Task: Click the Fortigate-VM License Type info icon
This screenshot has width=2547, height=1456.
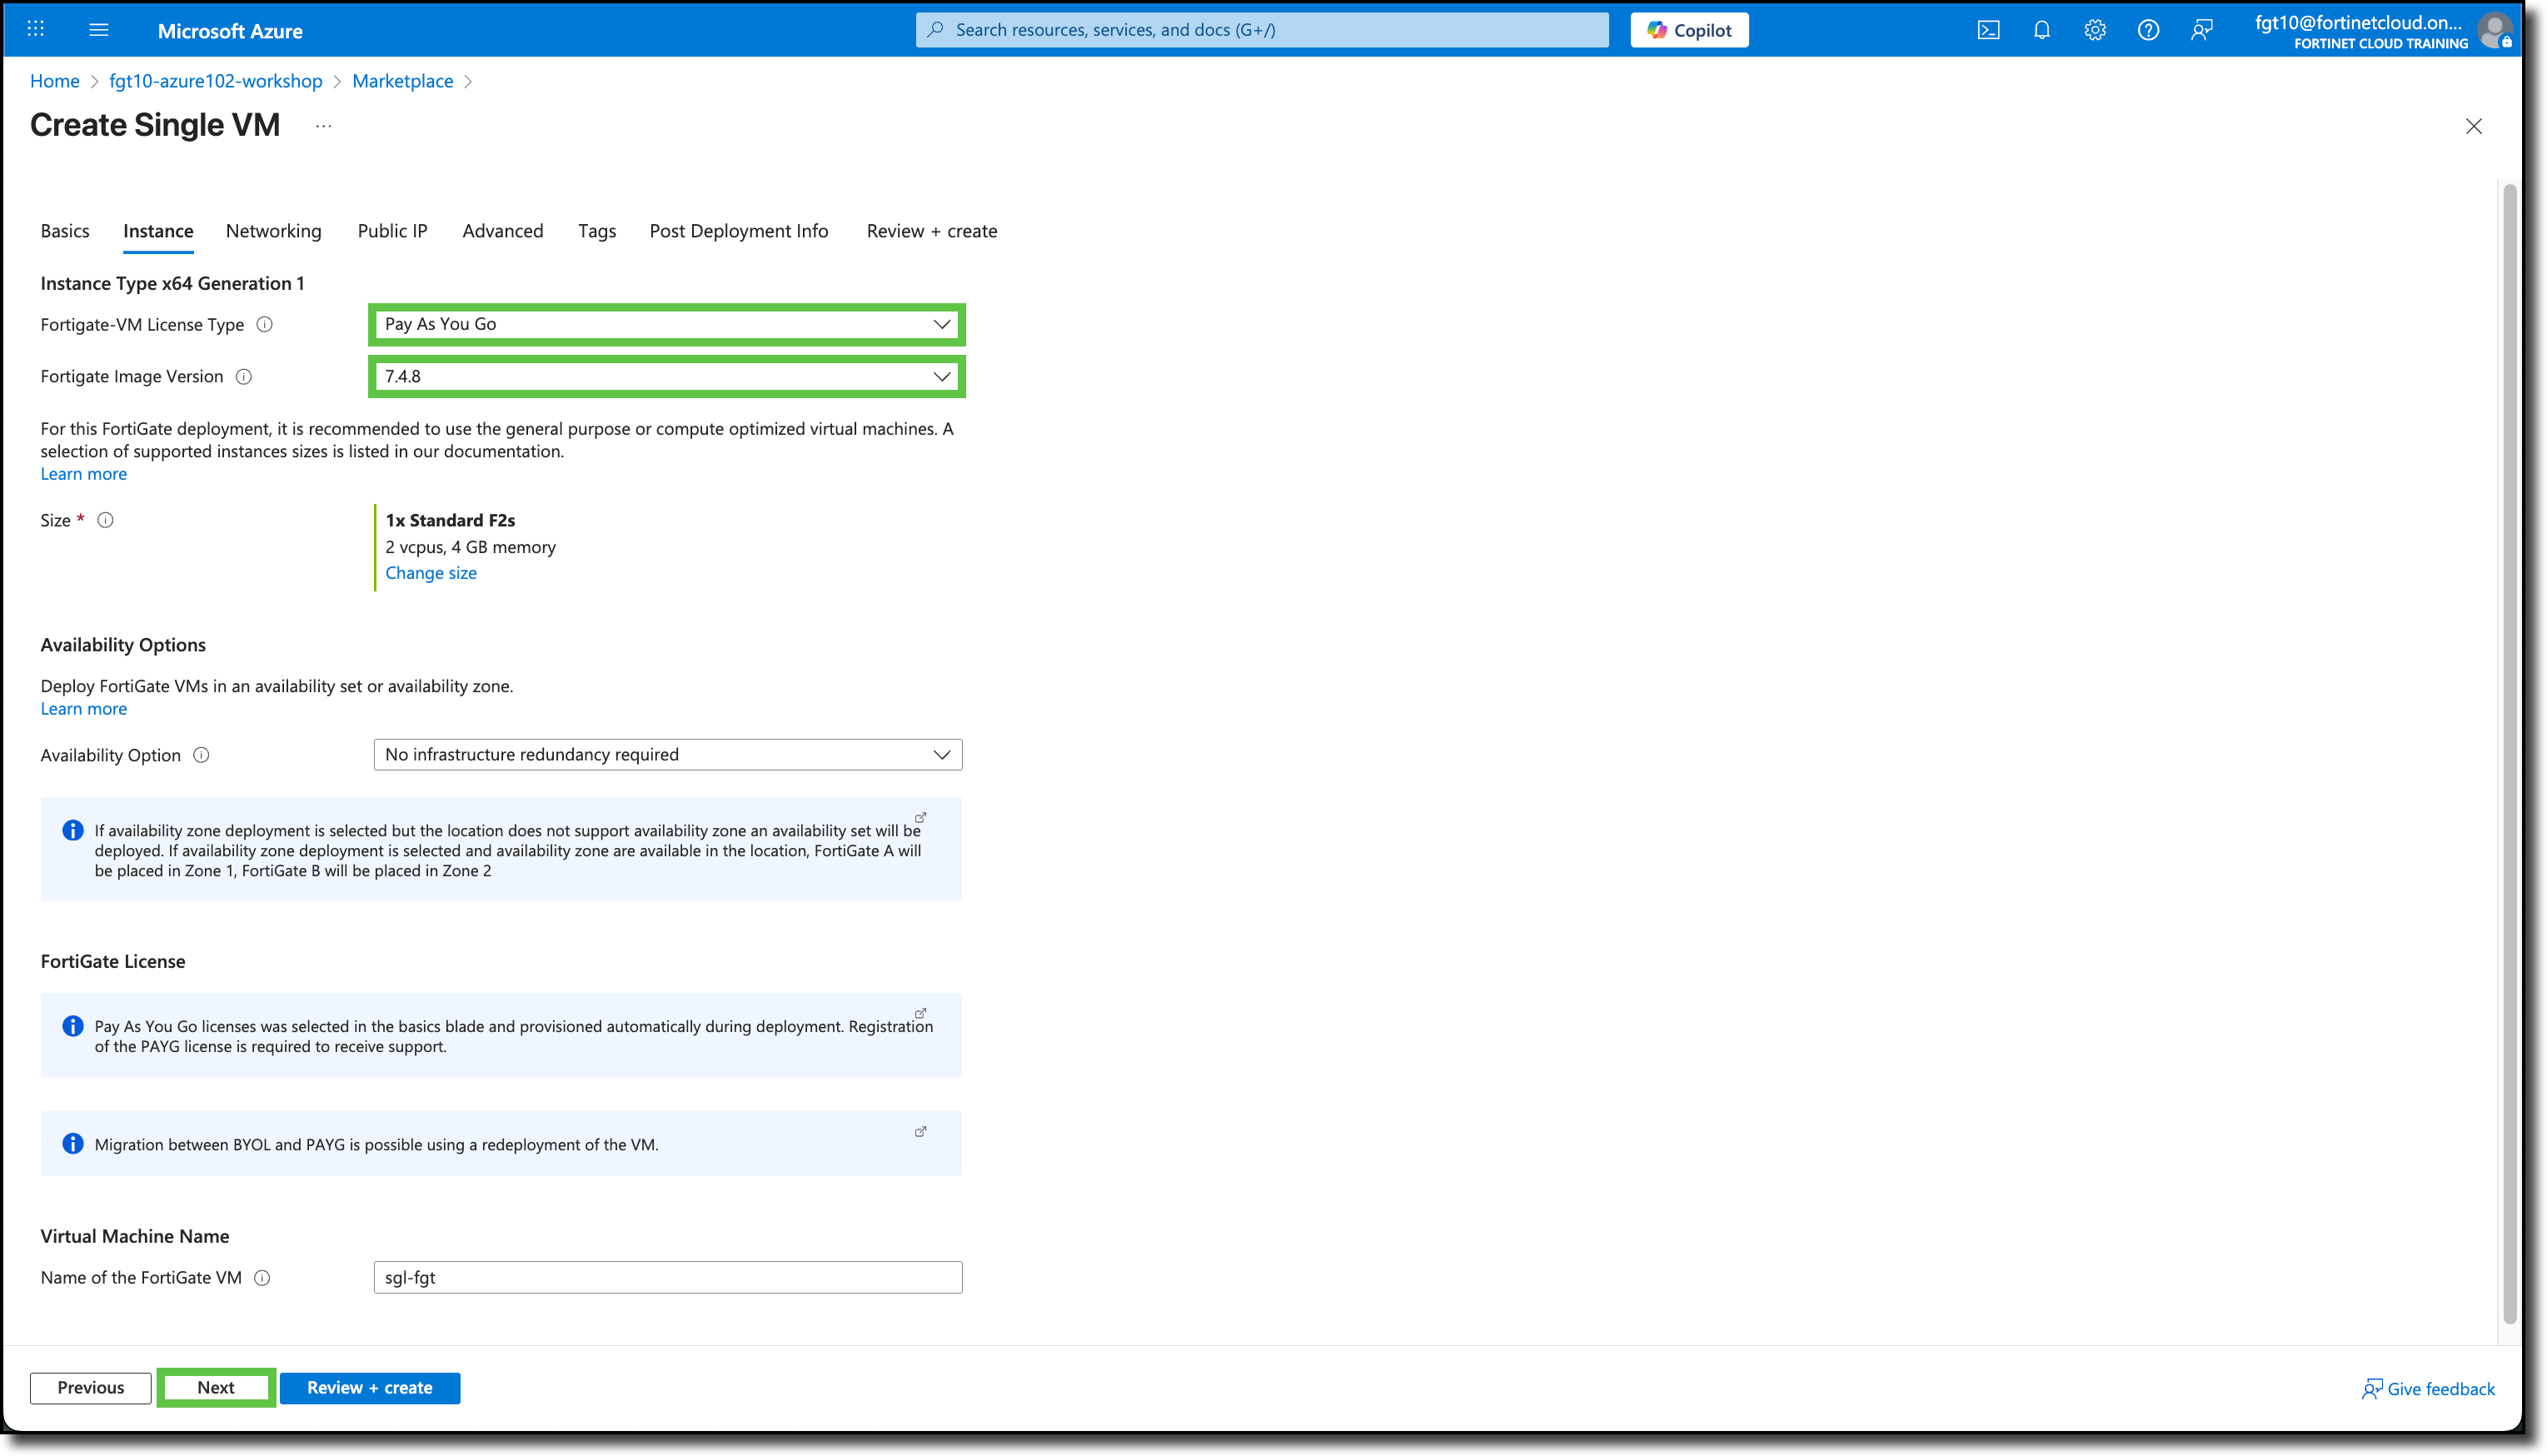Action: pyautogui.click(x=264, y=324)
